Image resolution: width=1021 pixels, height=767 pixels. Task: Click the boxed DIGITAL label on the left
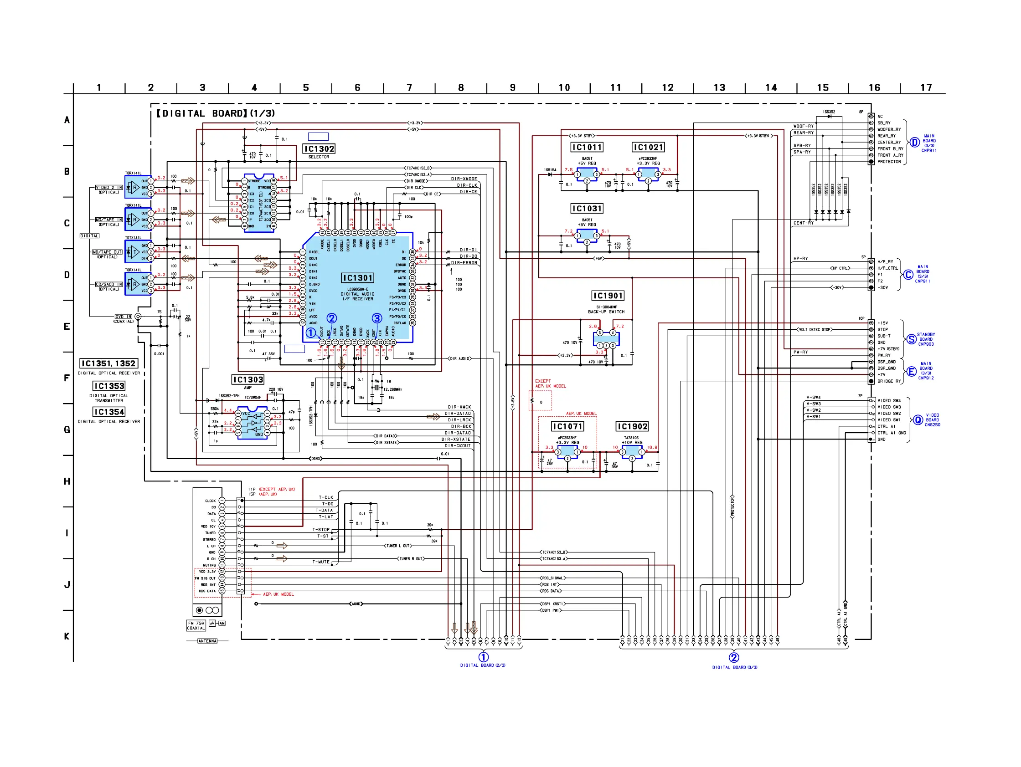[x=89, y=235]
